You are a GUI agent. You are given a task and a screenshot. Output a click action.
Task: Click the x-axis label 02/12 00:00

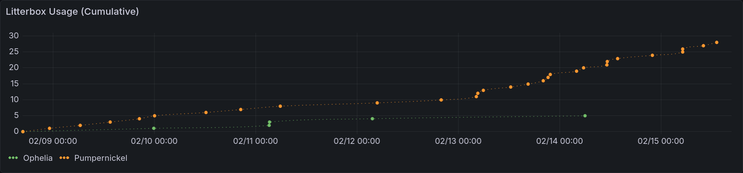point(357,141)
